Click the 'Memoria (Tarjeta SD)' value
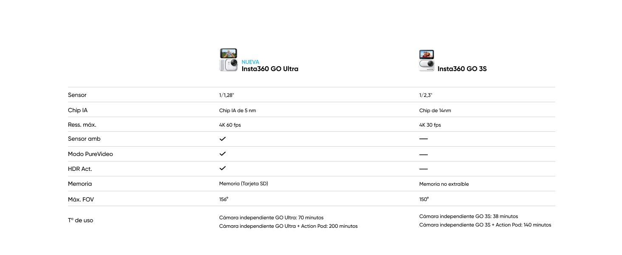The height and width of the screenshot is (255, 622). click(x=243, y=184)
